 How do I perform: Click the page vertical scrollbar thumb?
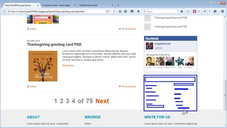pyautogui.click(x=225, y=95)
